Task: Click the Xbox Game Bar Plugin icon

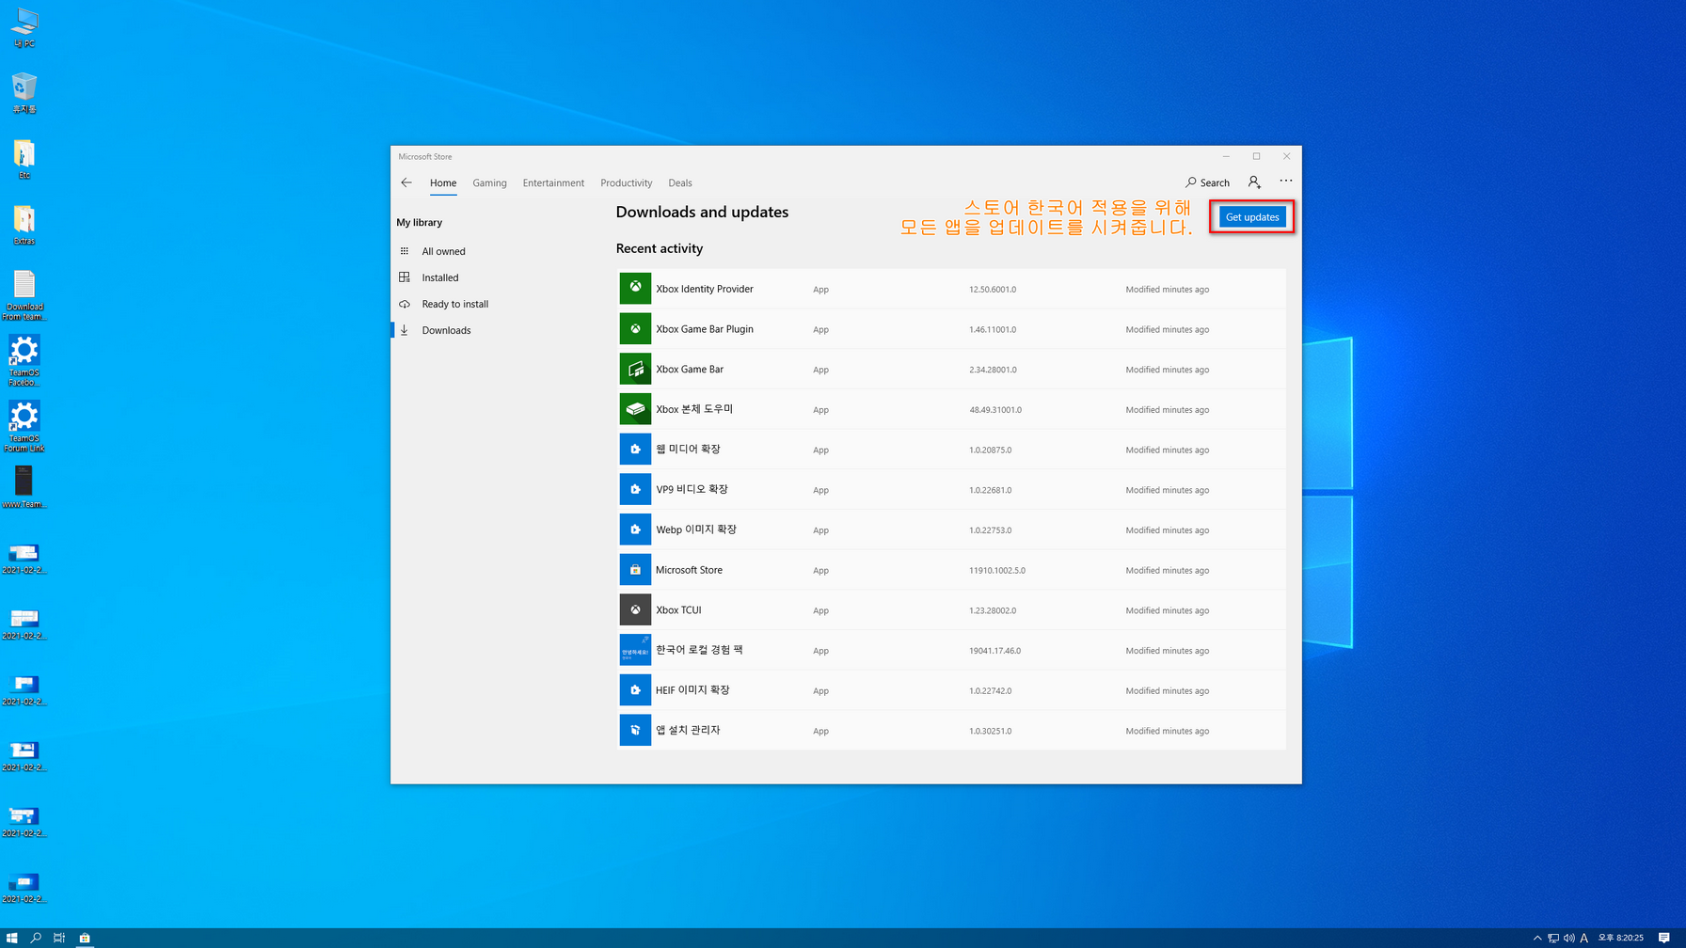Action: coord(635,328)
